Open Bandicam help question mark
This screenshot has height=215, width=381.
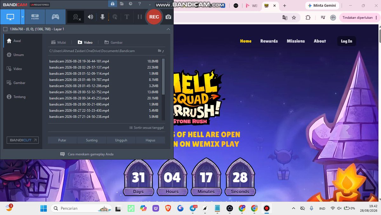coord(140,4)
